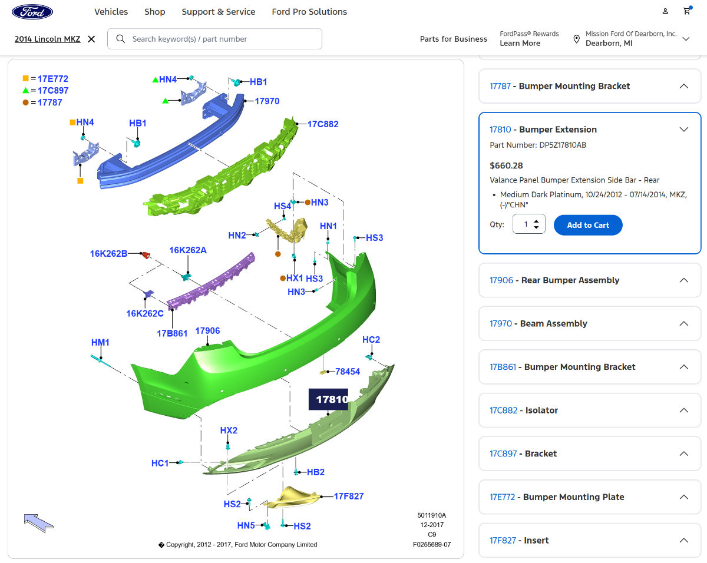Collapse the 17810 Bumper Extension panel

683,130
